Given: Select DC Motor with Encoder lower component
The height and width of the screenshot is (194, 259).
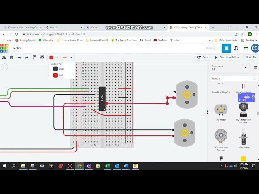Looking at the screenshot, I should (221, 140).
